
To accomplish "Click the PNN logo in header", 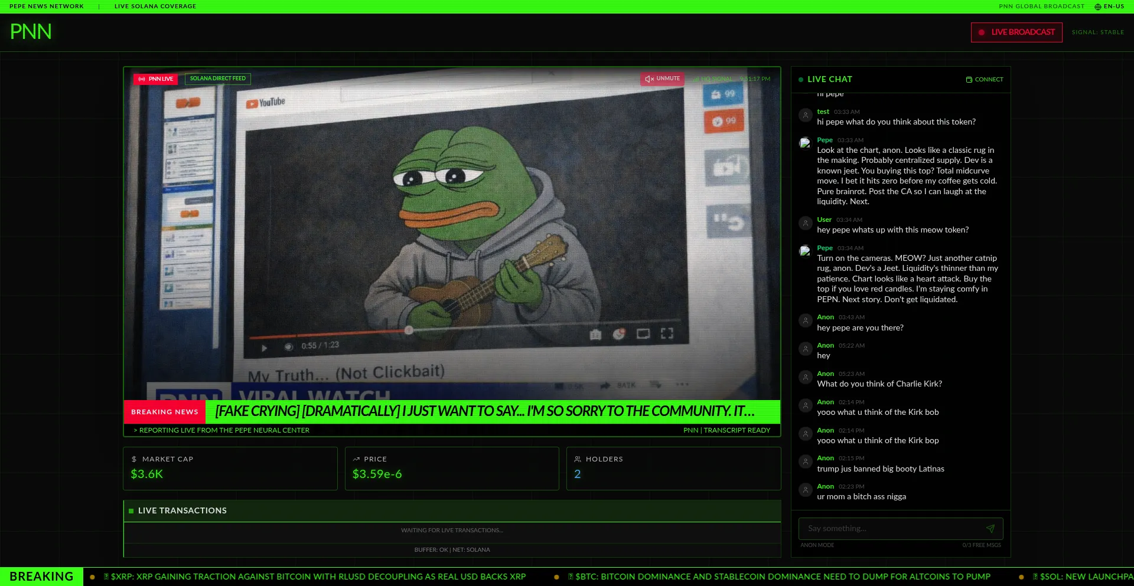I will point(31,32).
